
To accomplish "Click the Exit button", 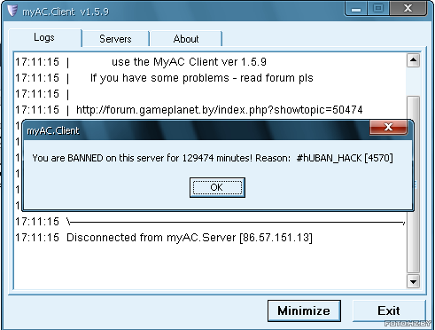I will coord(389,310).
